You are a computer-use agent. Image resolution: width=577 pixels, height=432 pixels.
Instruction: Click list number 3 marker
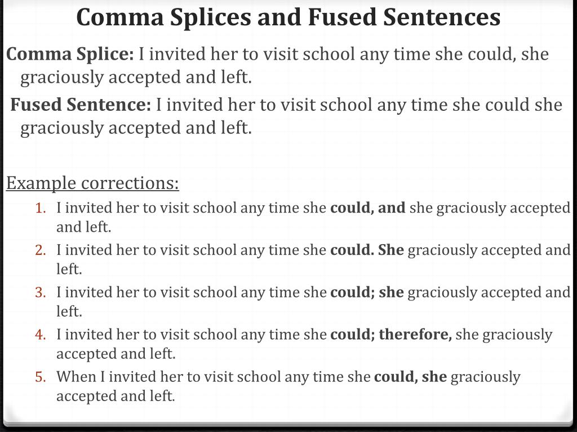pos(41,292)
